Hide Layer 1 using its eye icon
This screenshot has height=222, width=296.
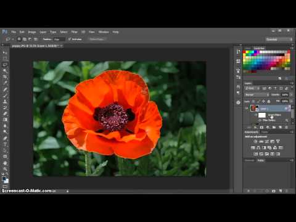click(x=247, y=109)
